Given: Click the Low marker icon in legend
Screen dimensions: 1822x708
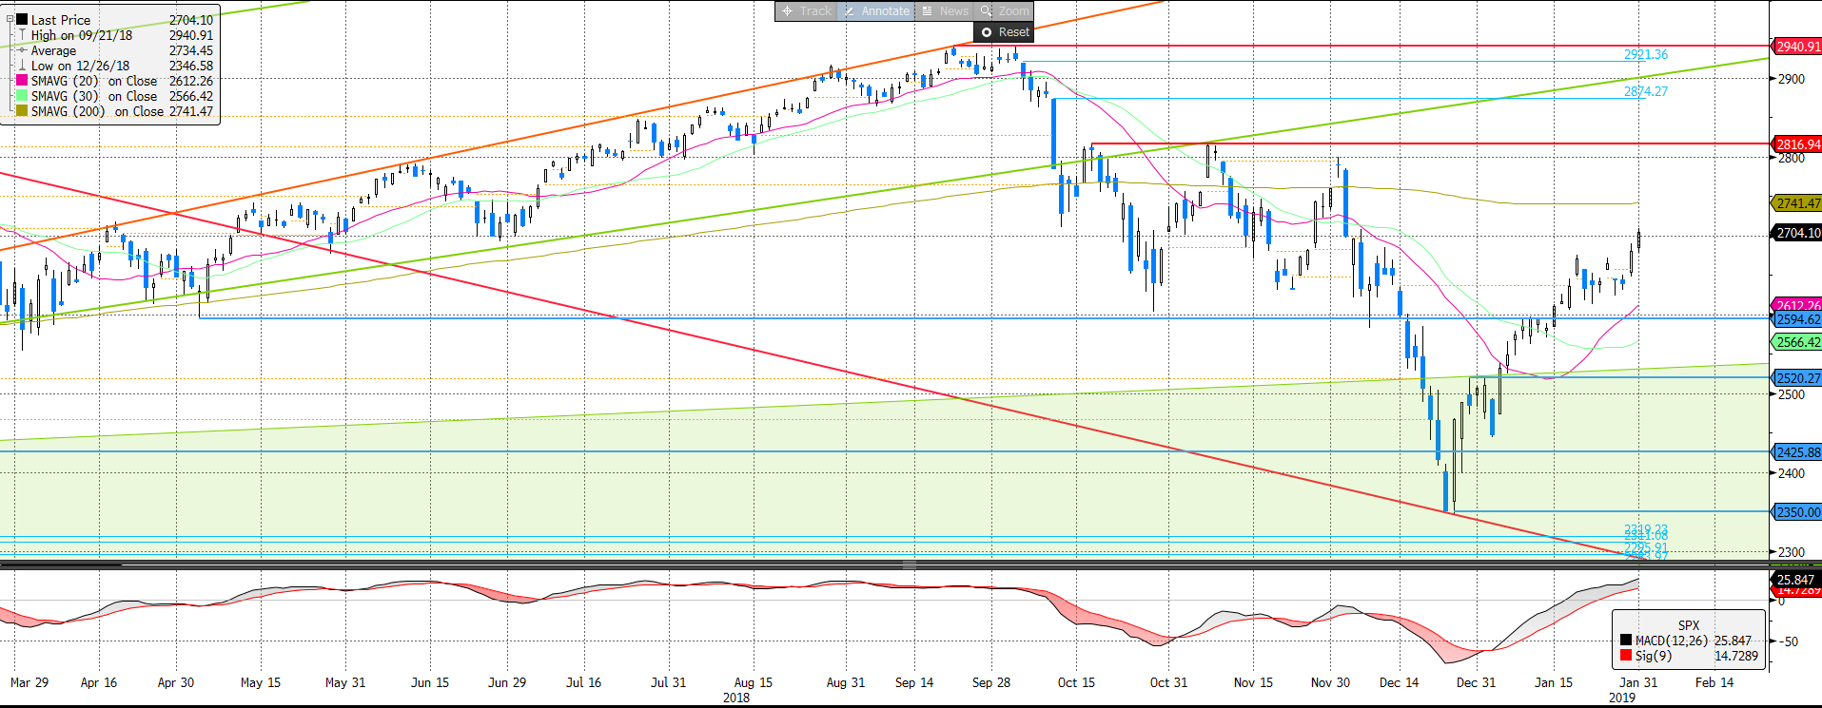Looking at the screenshot, I should click(22, 66).
